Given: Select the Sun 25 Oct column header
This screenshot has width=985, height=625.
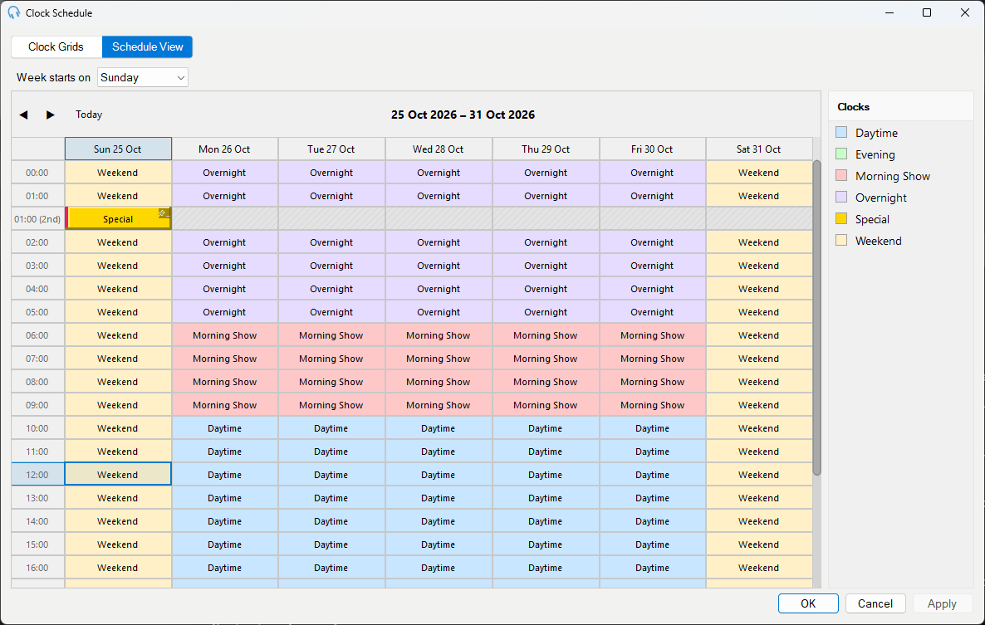Looking at the screenshot, I should (x=118, y=149).
